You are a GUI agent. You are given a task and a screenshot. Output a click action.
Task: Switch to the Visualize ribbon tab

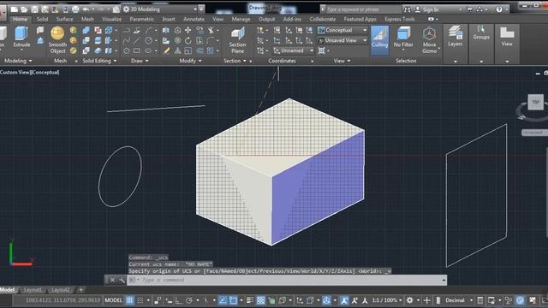point(112,19)
